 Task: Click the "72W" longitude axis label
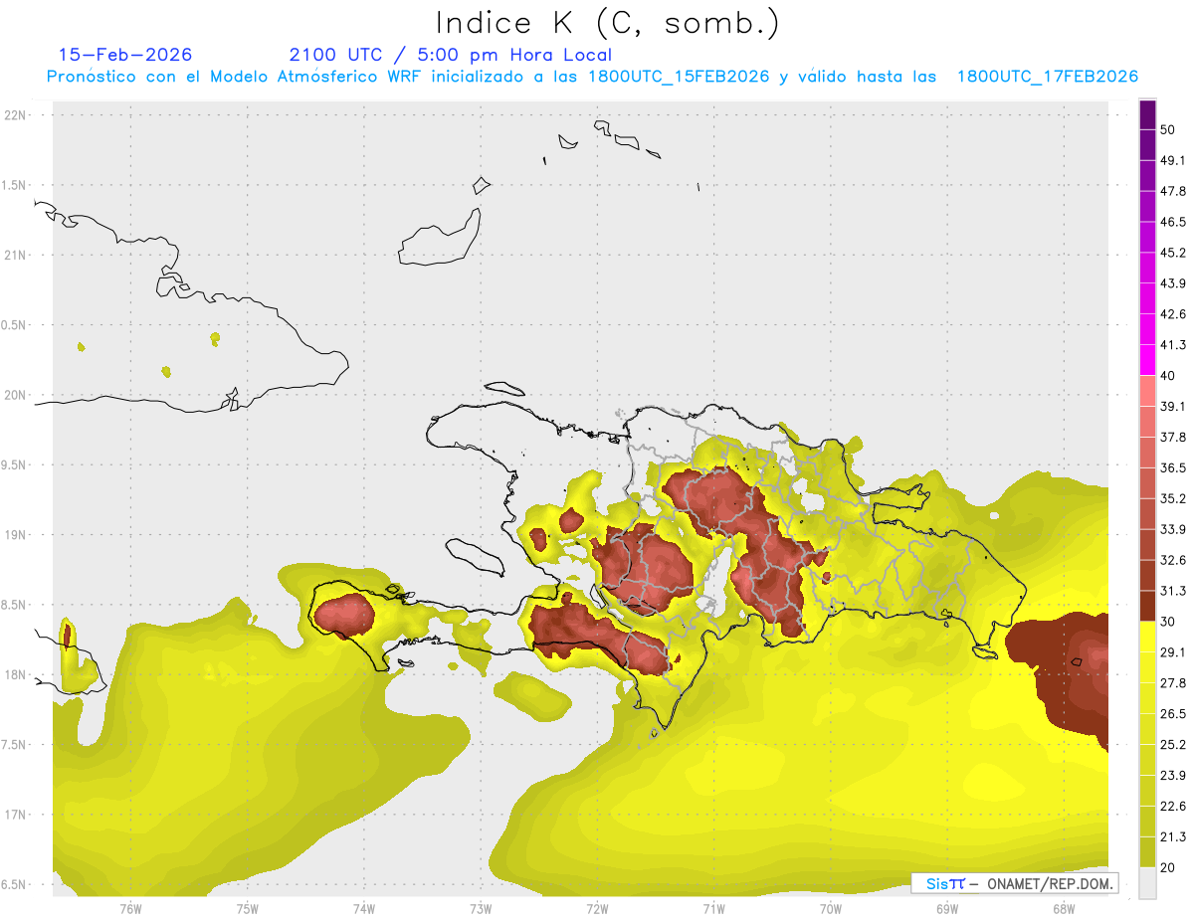pos(597,909)
